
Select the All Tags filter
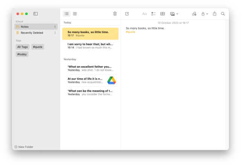coord(23,47)
